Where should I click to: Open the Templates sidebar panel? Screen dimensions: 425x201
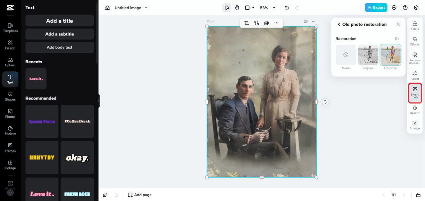click(10, 28)
